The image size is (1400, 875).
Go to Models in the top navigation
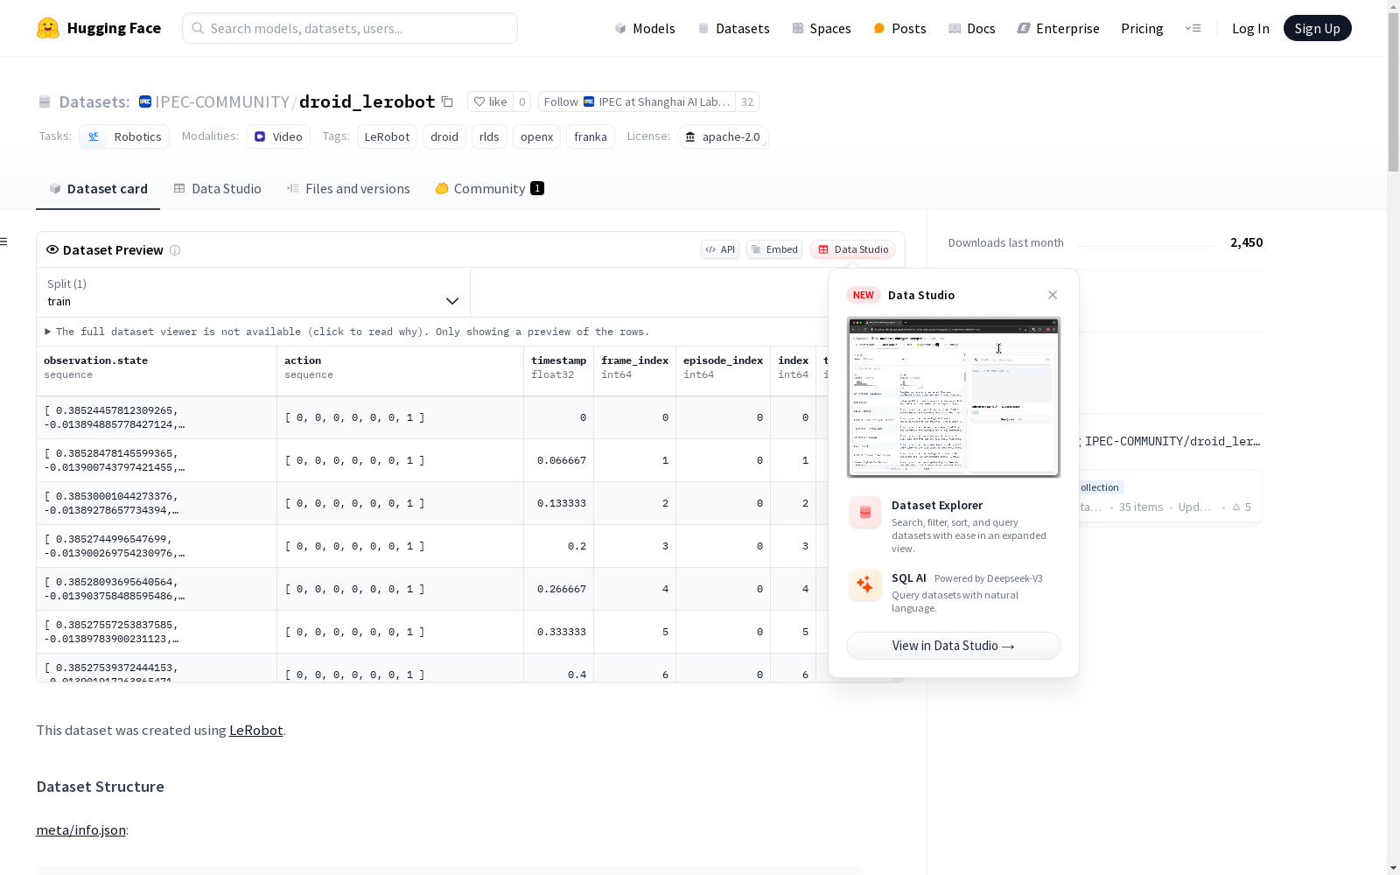645,28
